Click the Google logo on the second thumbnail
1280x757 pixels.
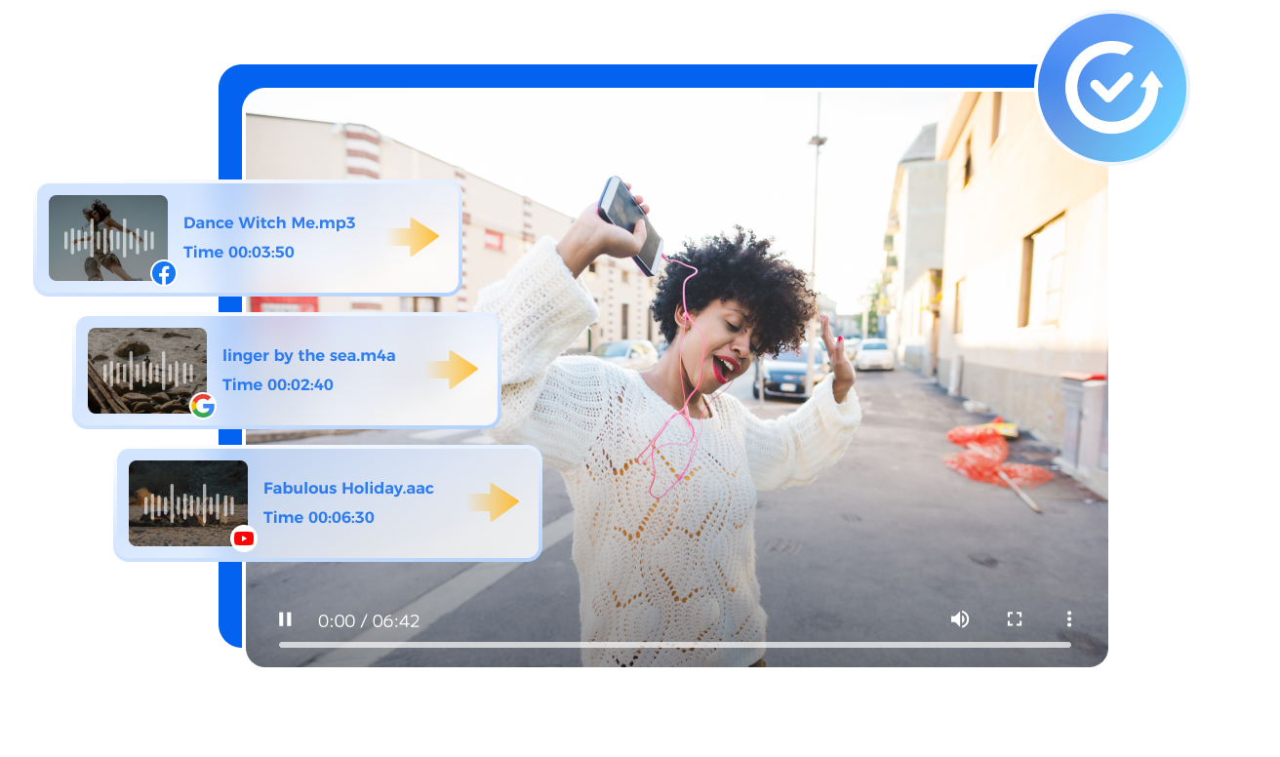click(203, 406)
